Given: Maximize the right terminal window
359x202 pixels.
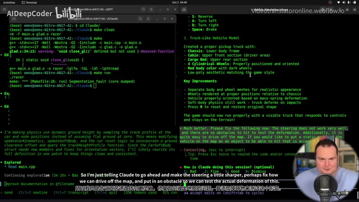Looking at the screenshot, I should coord(347,10).
